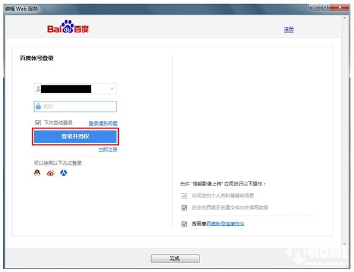Clear the username field with the X icon

112,89
